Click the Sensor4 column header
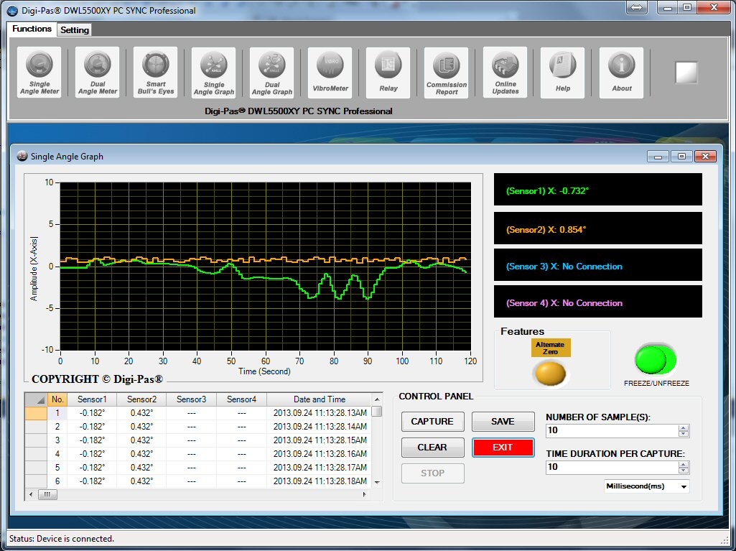Image resolution: width=736 pixels, height=551 pixels. click(x=241, y=399)
